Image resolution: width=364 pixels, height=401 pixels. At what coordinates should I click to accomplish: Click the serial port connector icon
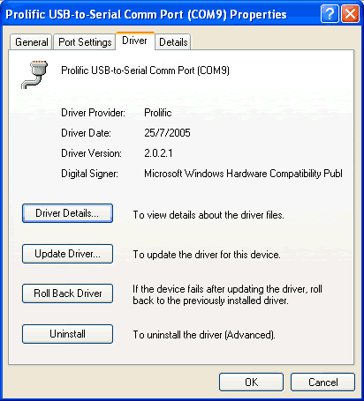pyautogui.click(x=34, y=75)
